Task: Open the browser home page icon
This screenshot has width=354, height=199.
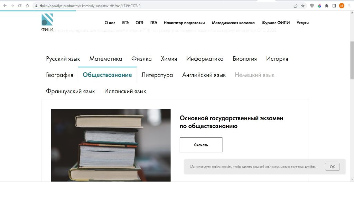Action: (x=27, y=6)
